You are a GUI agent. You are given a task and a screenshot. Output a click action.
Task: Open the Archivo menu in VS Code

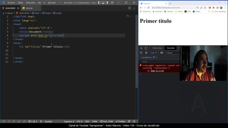(x=11, y=2)
